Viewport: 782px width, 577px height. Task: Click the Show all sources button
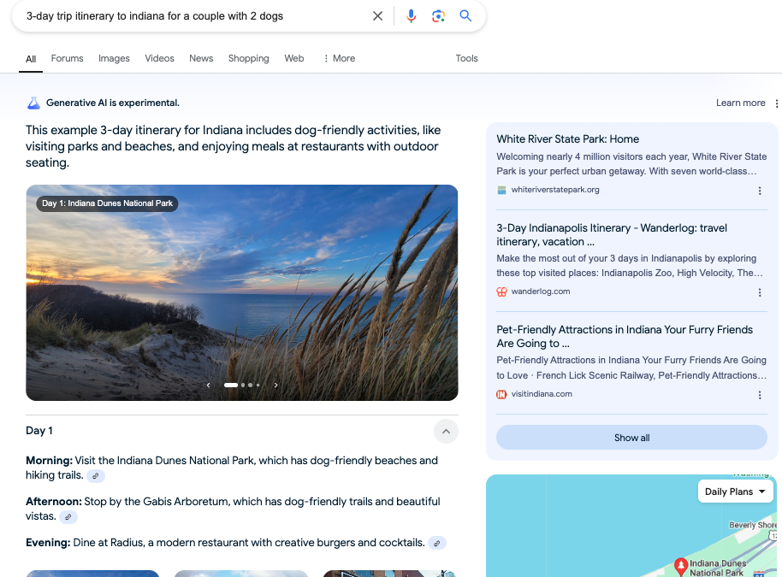coord(631,438)
